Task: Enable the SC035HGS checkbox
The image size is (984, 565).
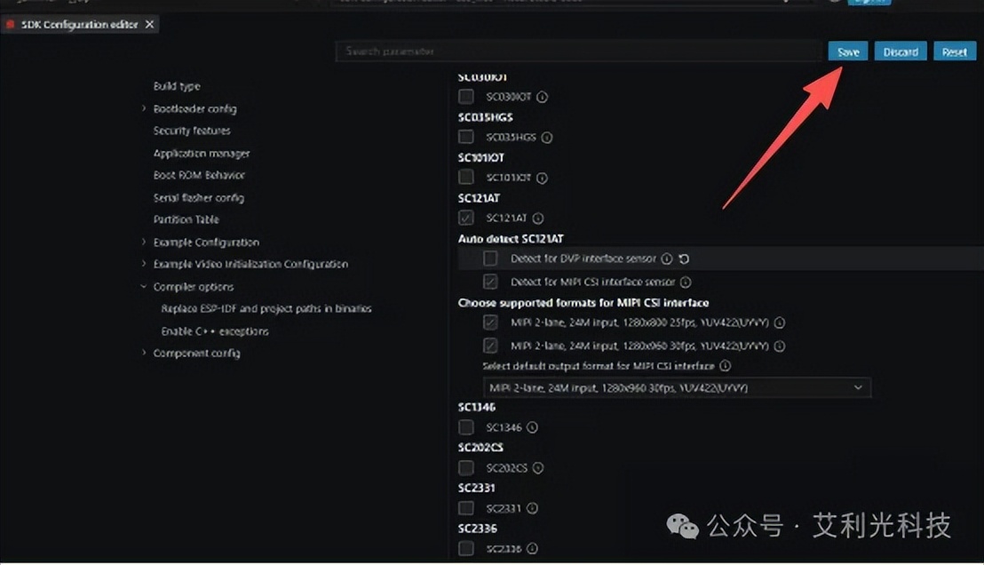Action: coord(465,137)
